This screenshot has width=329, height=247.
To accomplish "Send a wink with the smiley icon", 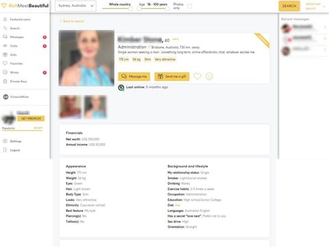I will [x=209, y=76].
